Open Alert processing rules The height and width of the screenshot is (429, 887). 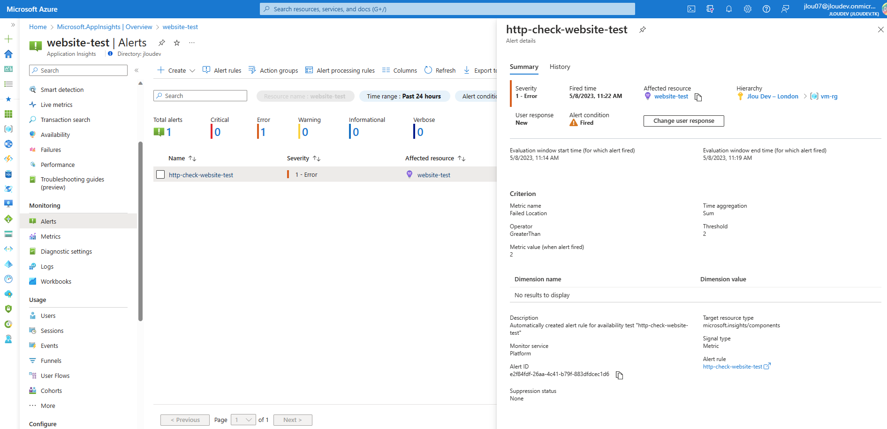[x=340, y=70]
